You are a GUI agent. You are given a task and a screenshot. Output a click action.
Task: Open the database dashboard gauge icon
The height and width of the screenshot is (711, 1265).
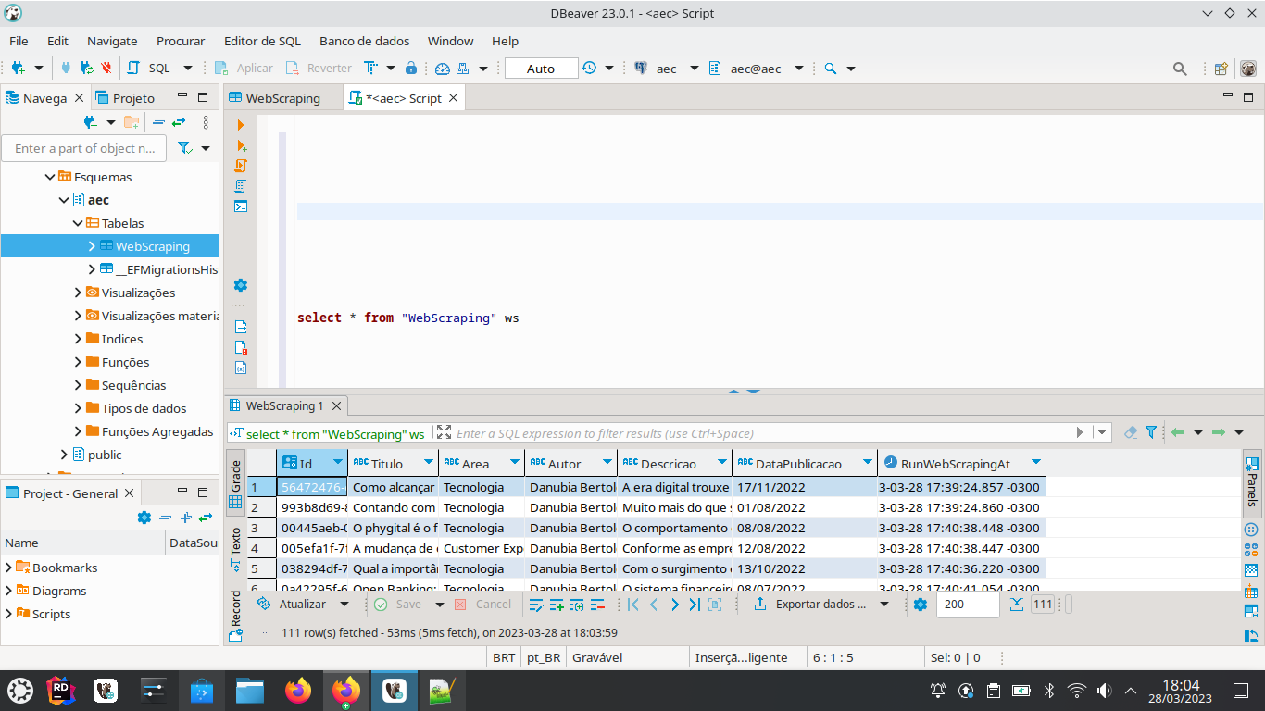point(442,68)
